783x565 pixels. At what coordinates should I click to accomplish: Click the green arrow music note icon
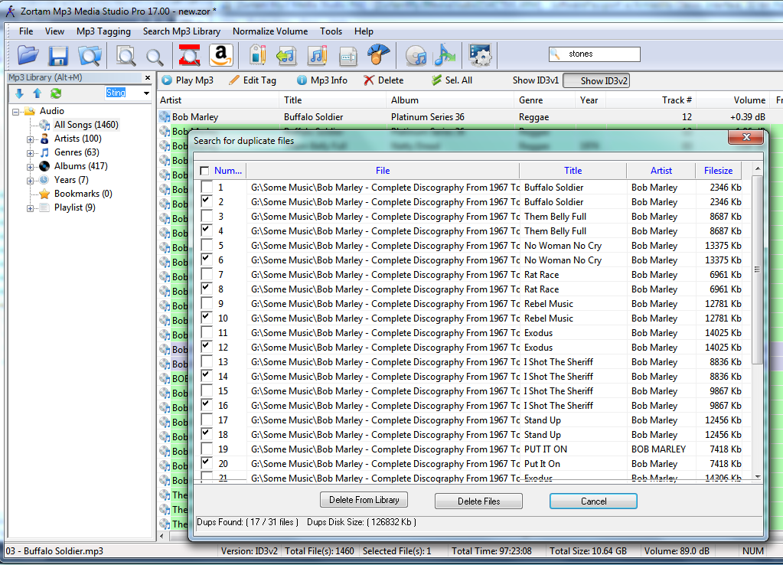click(286, 55)
